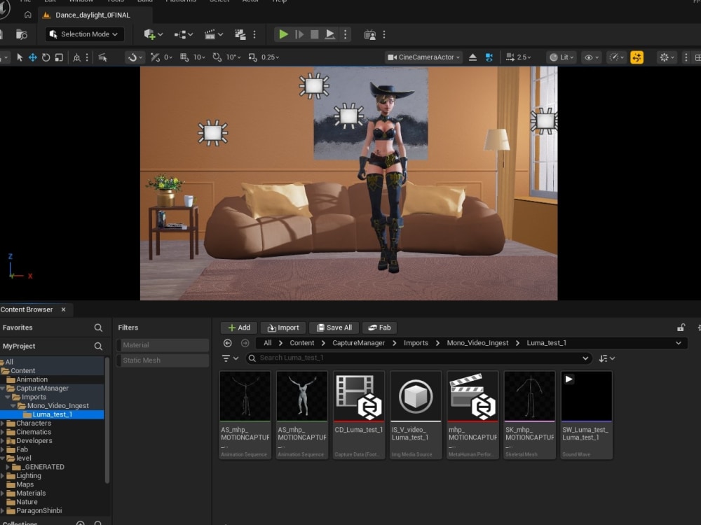The height and width of the screenshot is (525, 701).
Task: Click the Skip/advance frame button
Action: coord(299,34)
